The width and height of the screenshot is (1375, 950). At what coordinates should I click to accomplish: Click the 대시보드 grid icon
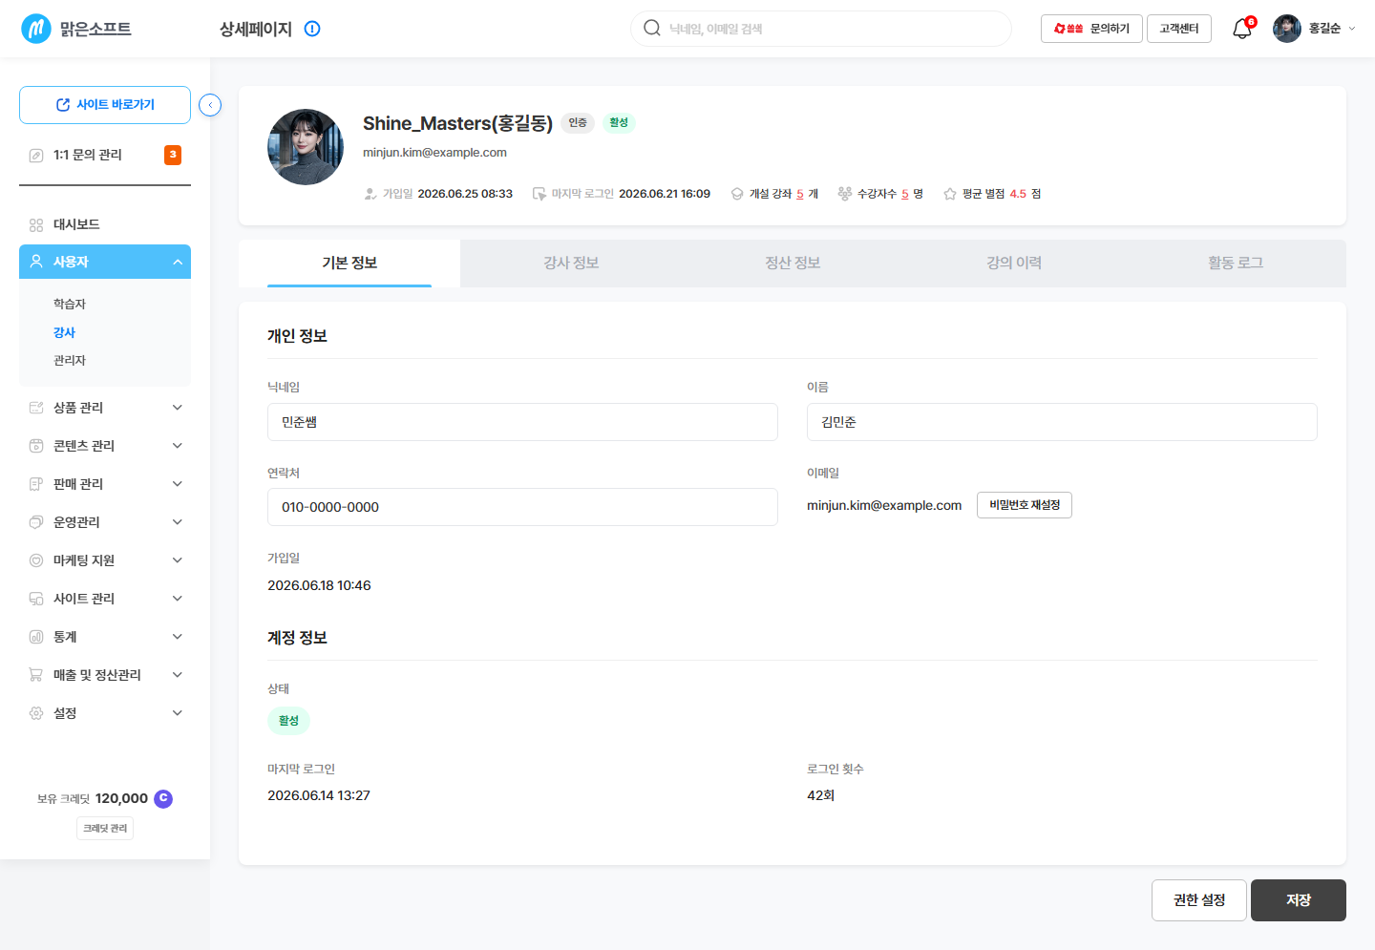[36, 224]
